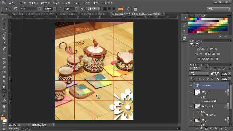Open the layer filter type dropdown
The width and height of the screenshot is (233, 131).
[x=195, y=68]
